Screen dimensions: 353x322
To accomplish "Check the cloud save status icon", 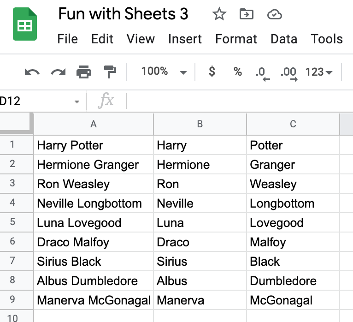I will click(274, 15).
